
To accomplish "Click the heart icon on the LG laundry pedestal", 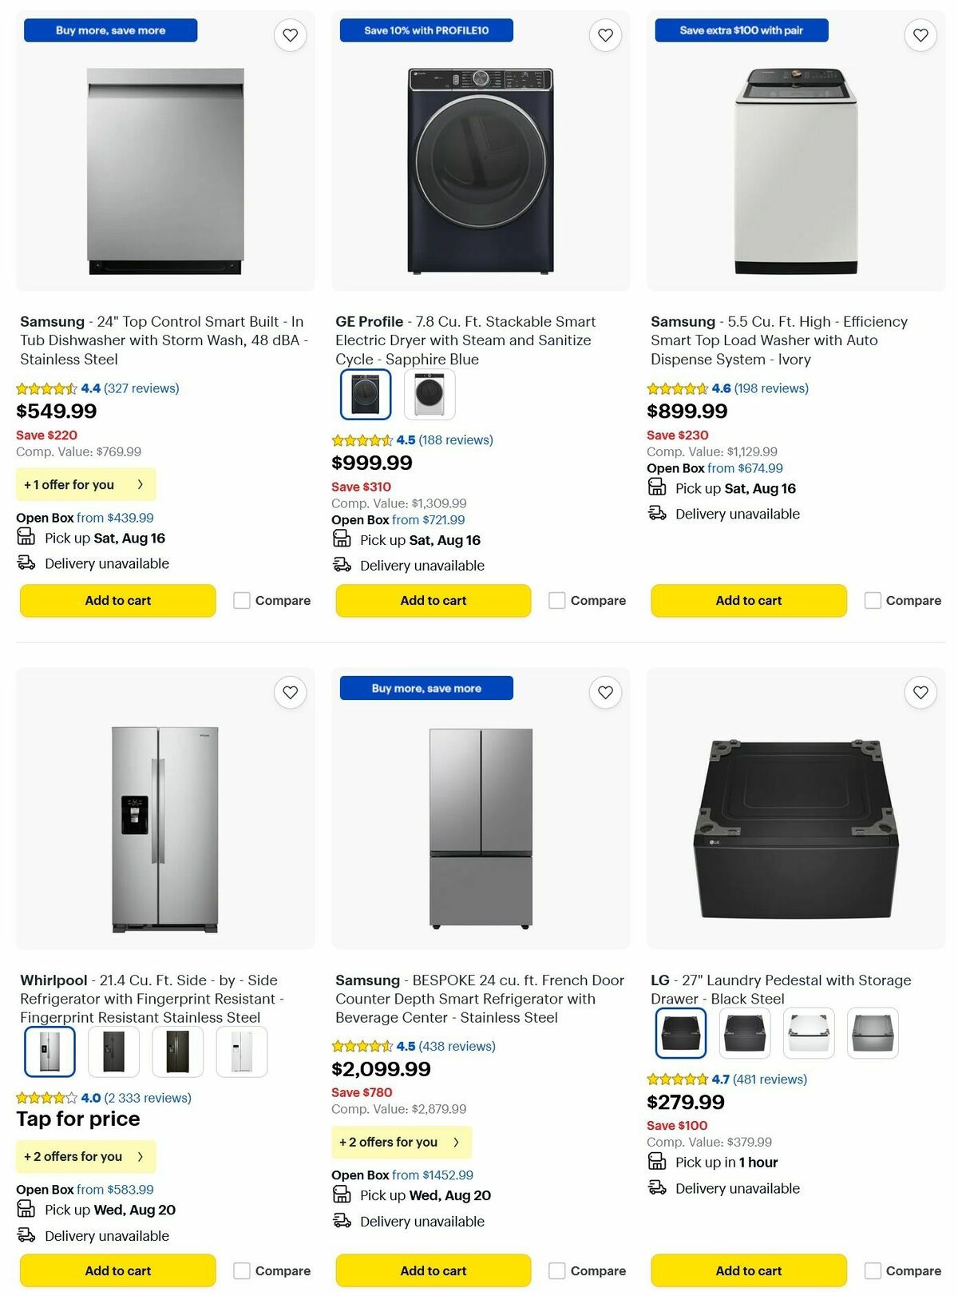I will pos(920,693).
